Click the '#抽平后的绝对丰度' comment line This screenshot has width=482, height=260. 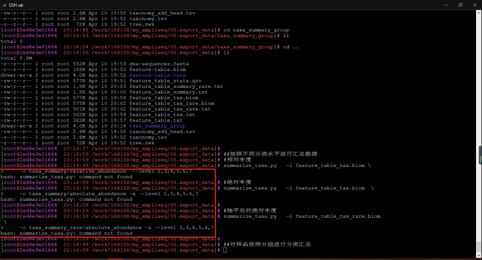(250, 210)
